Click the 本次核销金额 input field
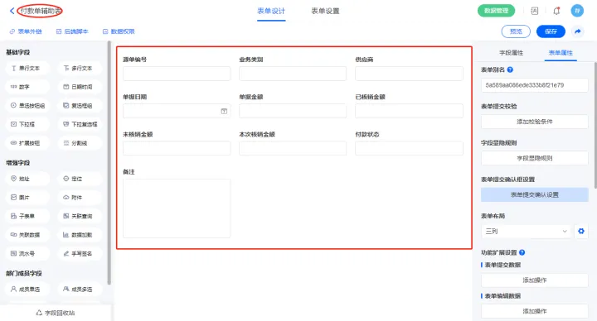 (293, 148)
